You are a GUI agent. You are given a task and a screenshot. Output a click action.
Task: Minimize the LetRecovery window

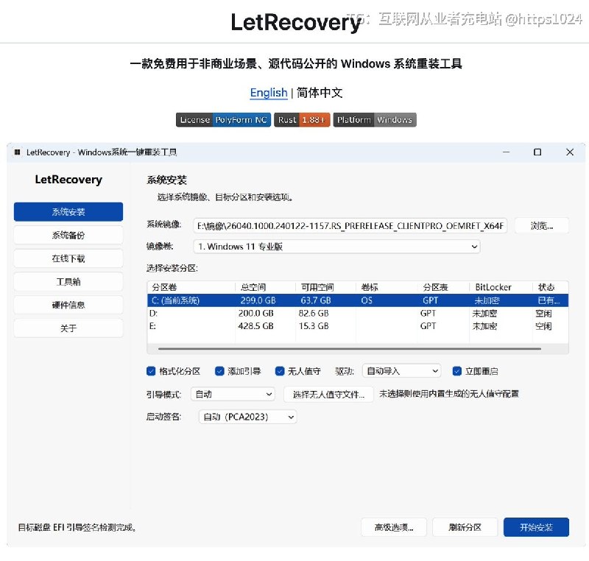tap(506, 152)
